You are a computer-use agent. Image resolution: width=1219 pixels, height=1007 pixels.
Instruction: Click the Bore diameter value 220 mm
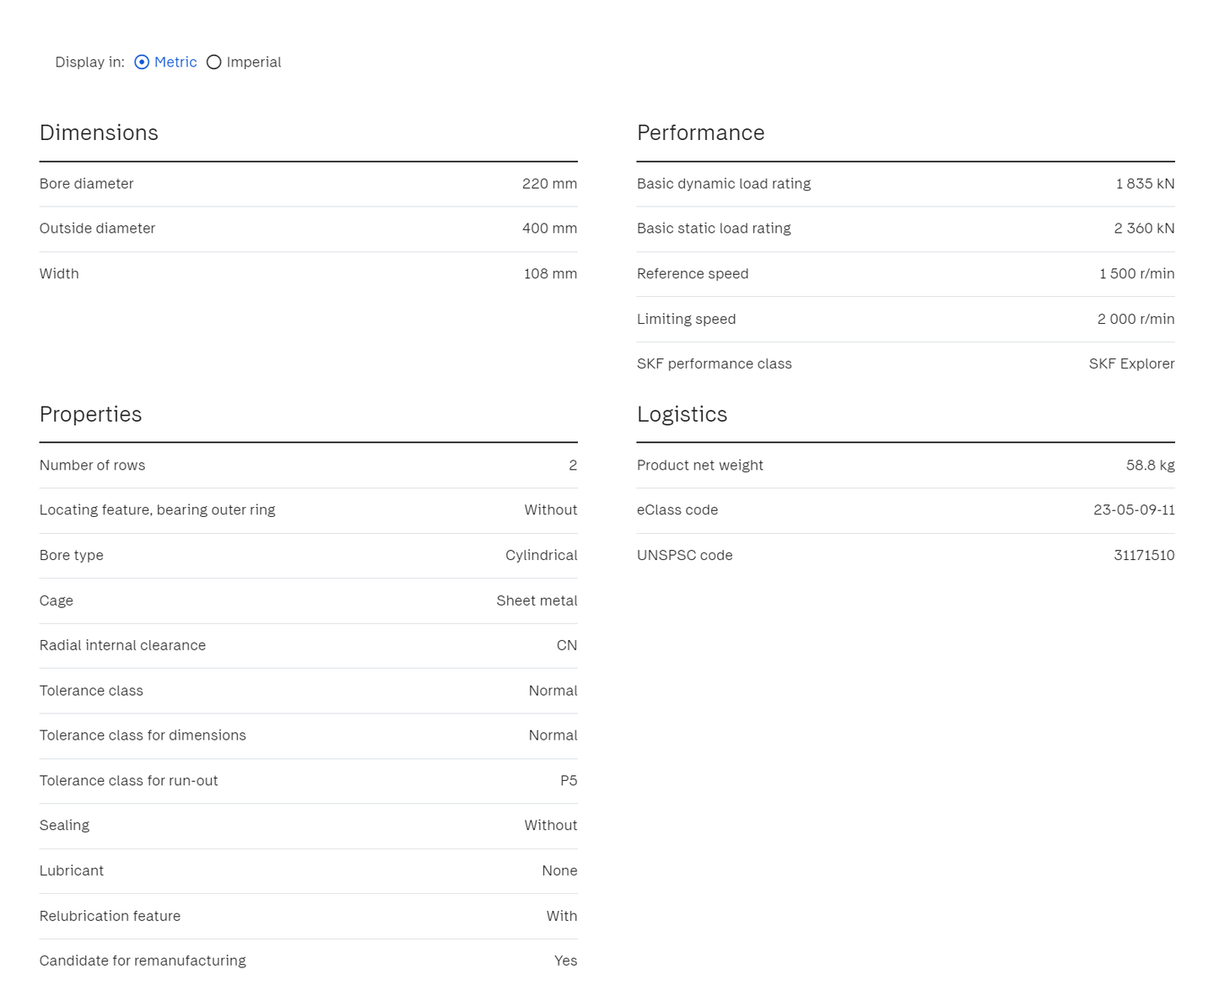click(549, 184)
